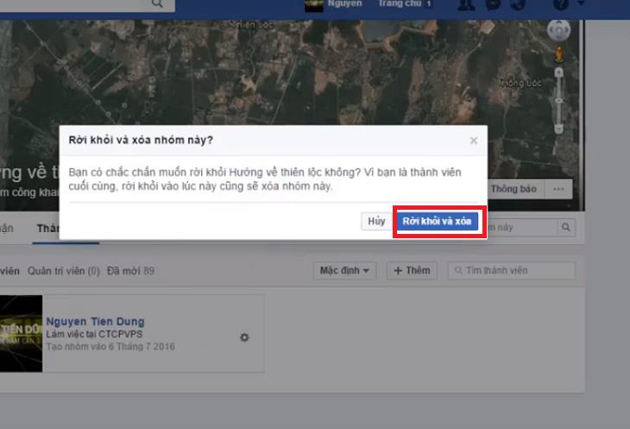This screenshot has width=630, height=429.
Task: Open friend requests icon in top bar
Action: pyautogui.click(x=467, y=4)
